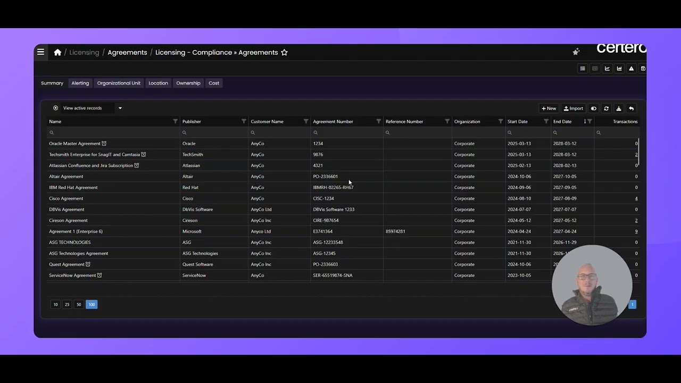Favorite this page with the star icon
Viewport: 681px width, 383px height.
tap(284, 52)
